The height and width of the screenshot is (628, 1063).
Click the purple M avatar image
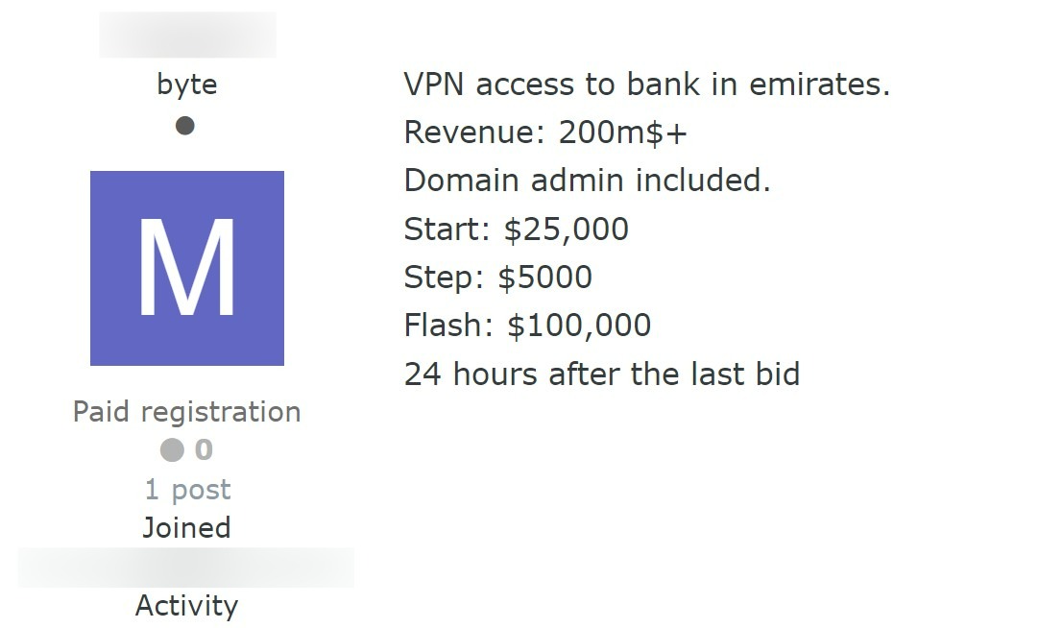pyautogui.click(x=187, y=268)
